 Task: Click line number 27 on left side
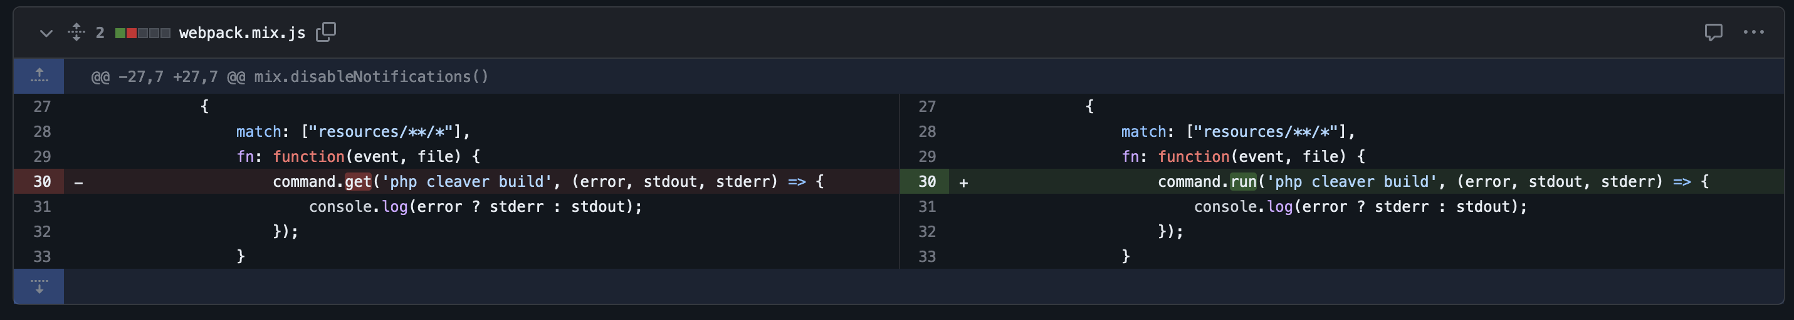coord(42,106)
